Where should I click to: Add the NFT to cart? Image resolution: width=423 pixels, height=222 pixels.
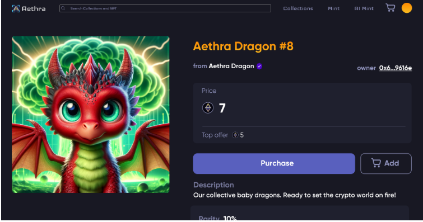[386, 163]
